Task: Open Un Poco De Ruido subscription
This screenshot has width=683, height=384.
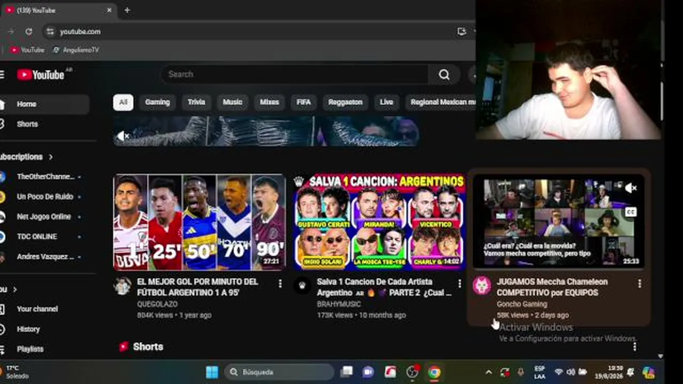Action: tap(44, 196)
